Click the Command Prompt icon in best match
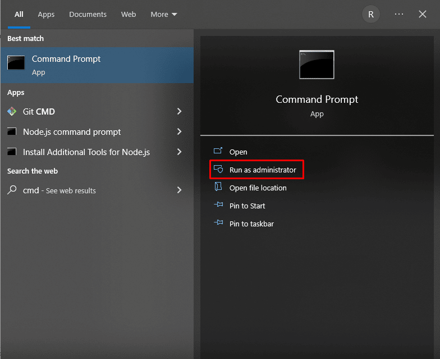Screen dimensions: 440x359 16,62
